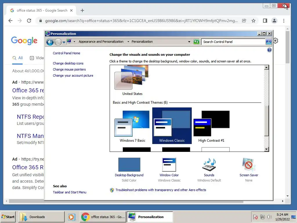Open volume speaker tray icon
The height and width of the screenshot is (223, 297).
(269, 217)
